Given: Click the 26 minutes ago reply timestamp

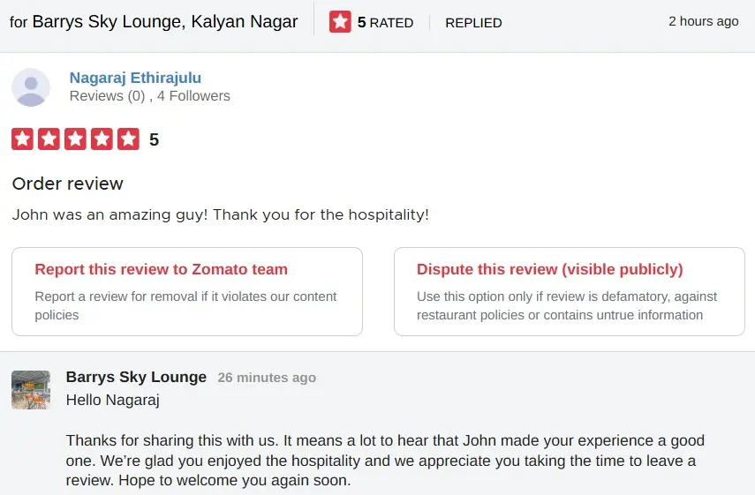Looking at the screenshot, I should [267, 378].
